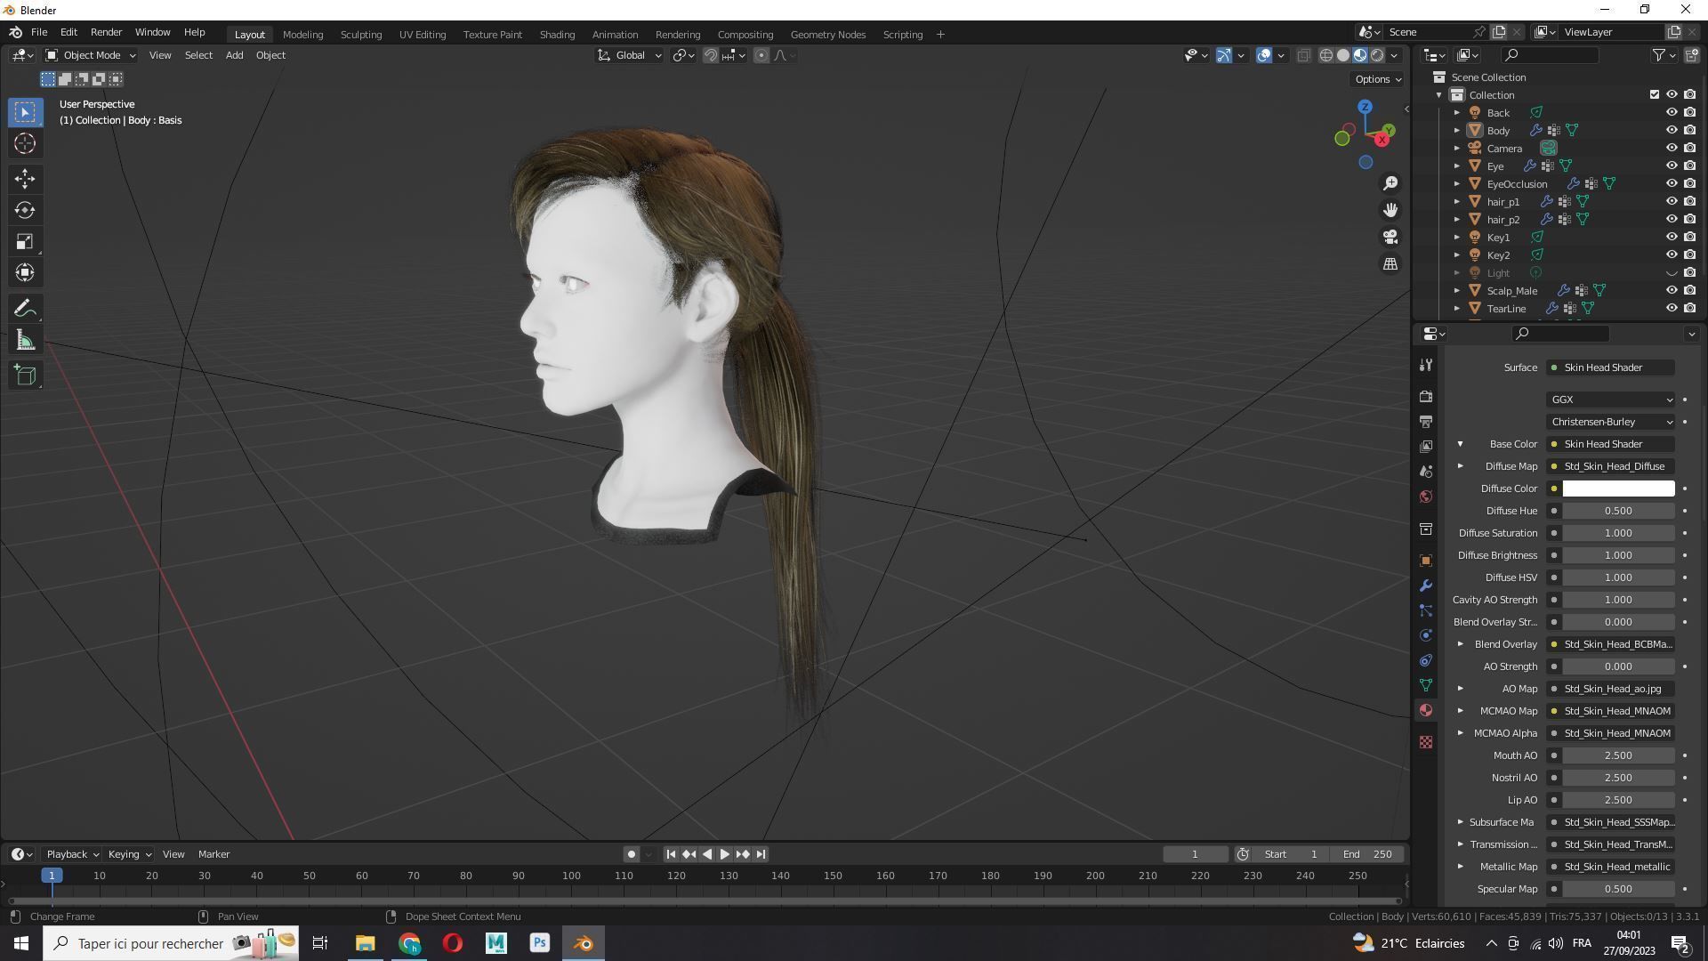Switch to rendered viewport shading

pyautogui.click(x=1377, y=55)
